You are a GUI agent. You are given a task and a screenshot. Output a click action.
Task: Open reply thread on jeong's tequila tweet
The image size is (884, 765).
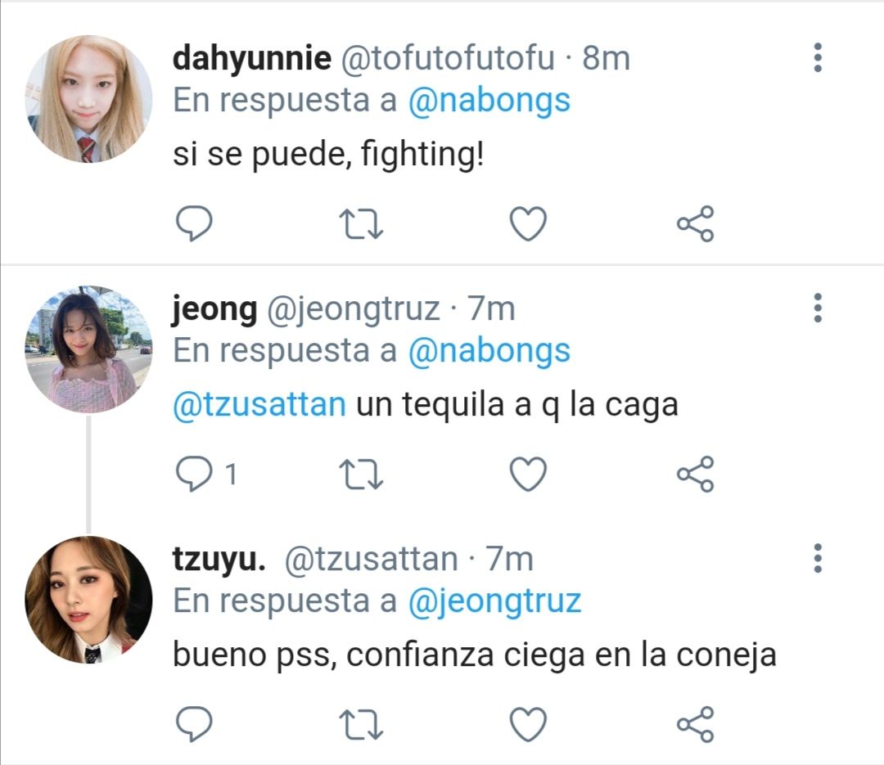pyautogui.click(x=206, y=474)
